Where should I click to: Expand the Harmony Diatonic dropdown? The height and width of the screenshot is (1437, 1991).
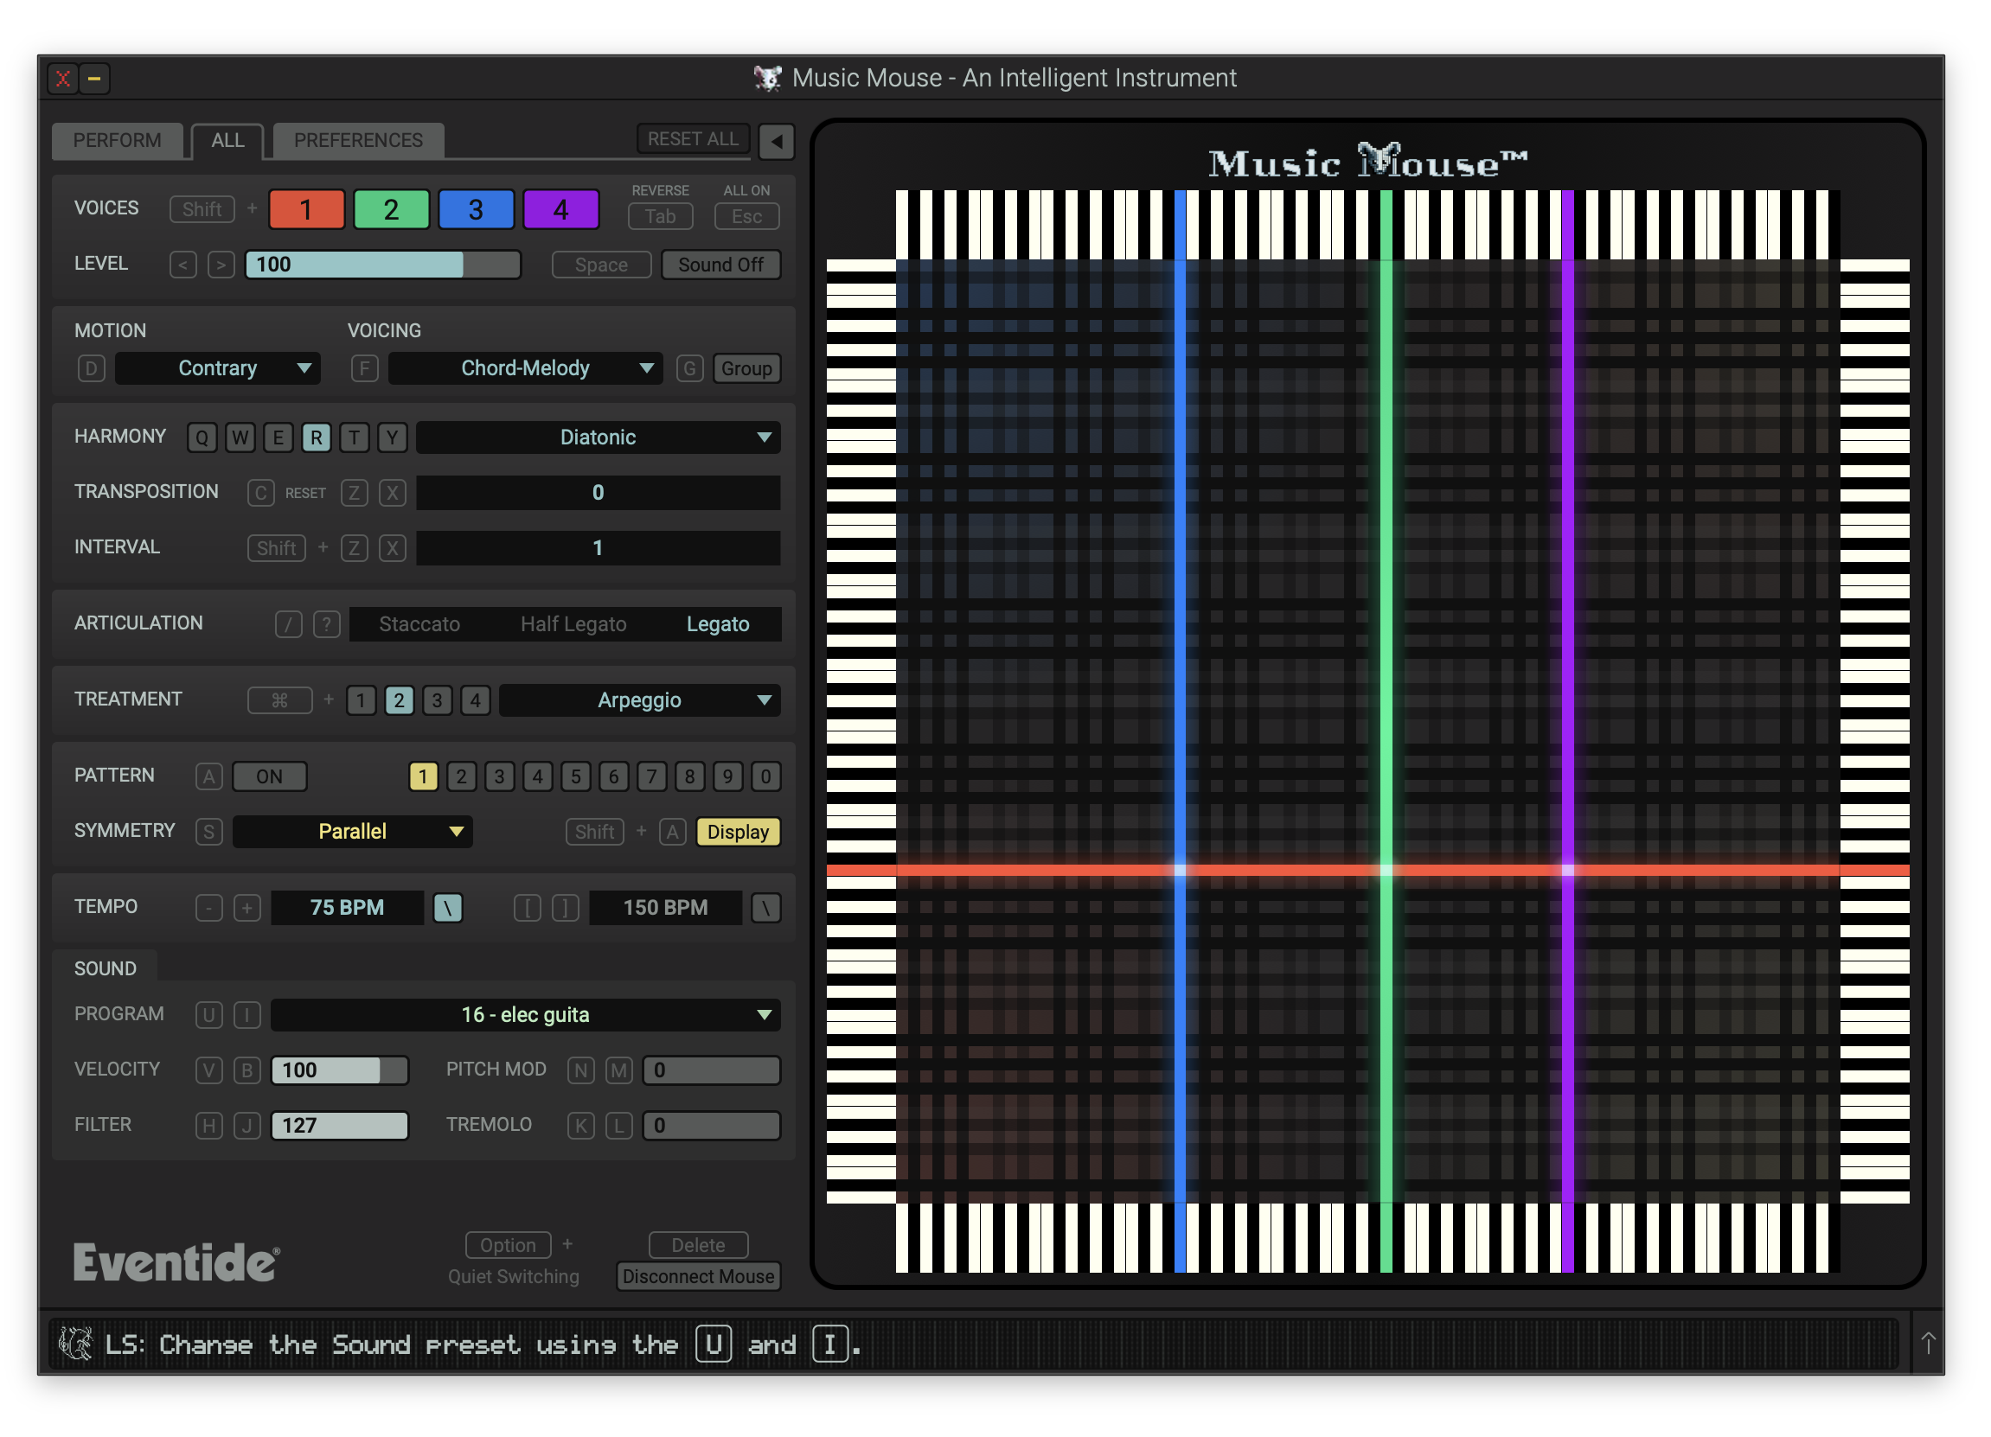(598, 438)
